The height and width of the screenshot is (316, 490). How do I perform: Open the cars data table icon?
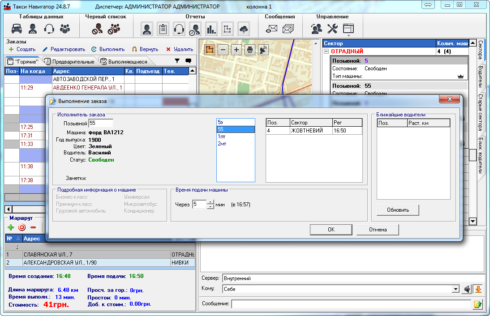coord(17,29)
